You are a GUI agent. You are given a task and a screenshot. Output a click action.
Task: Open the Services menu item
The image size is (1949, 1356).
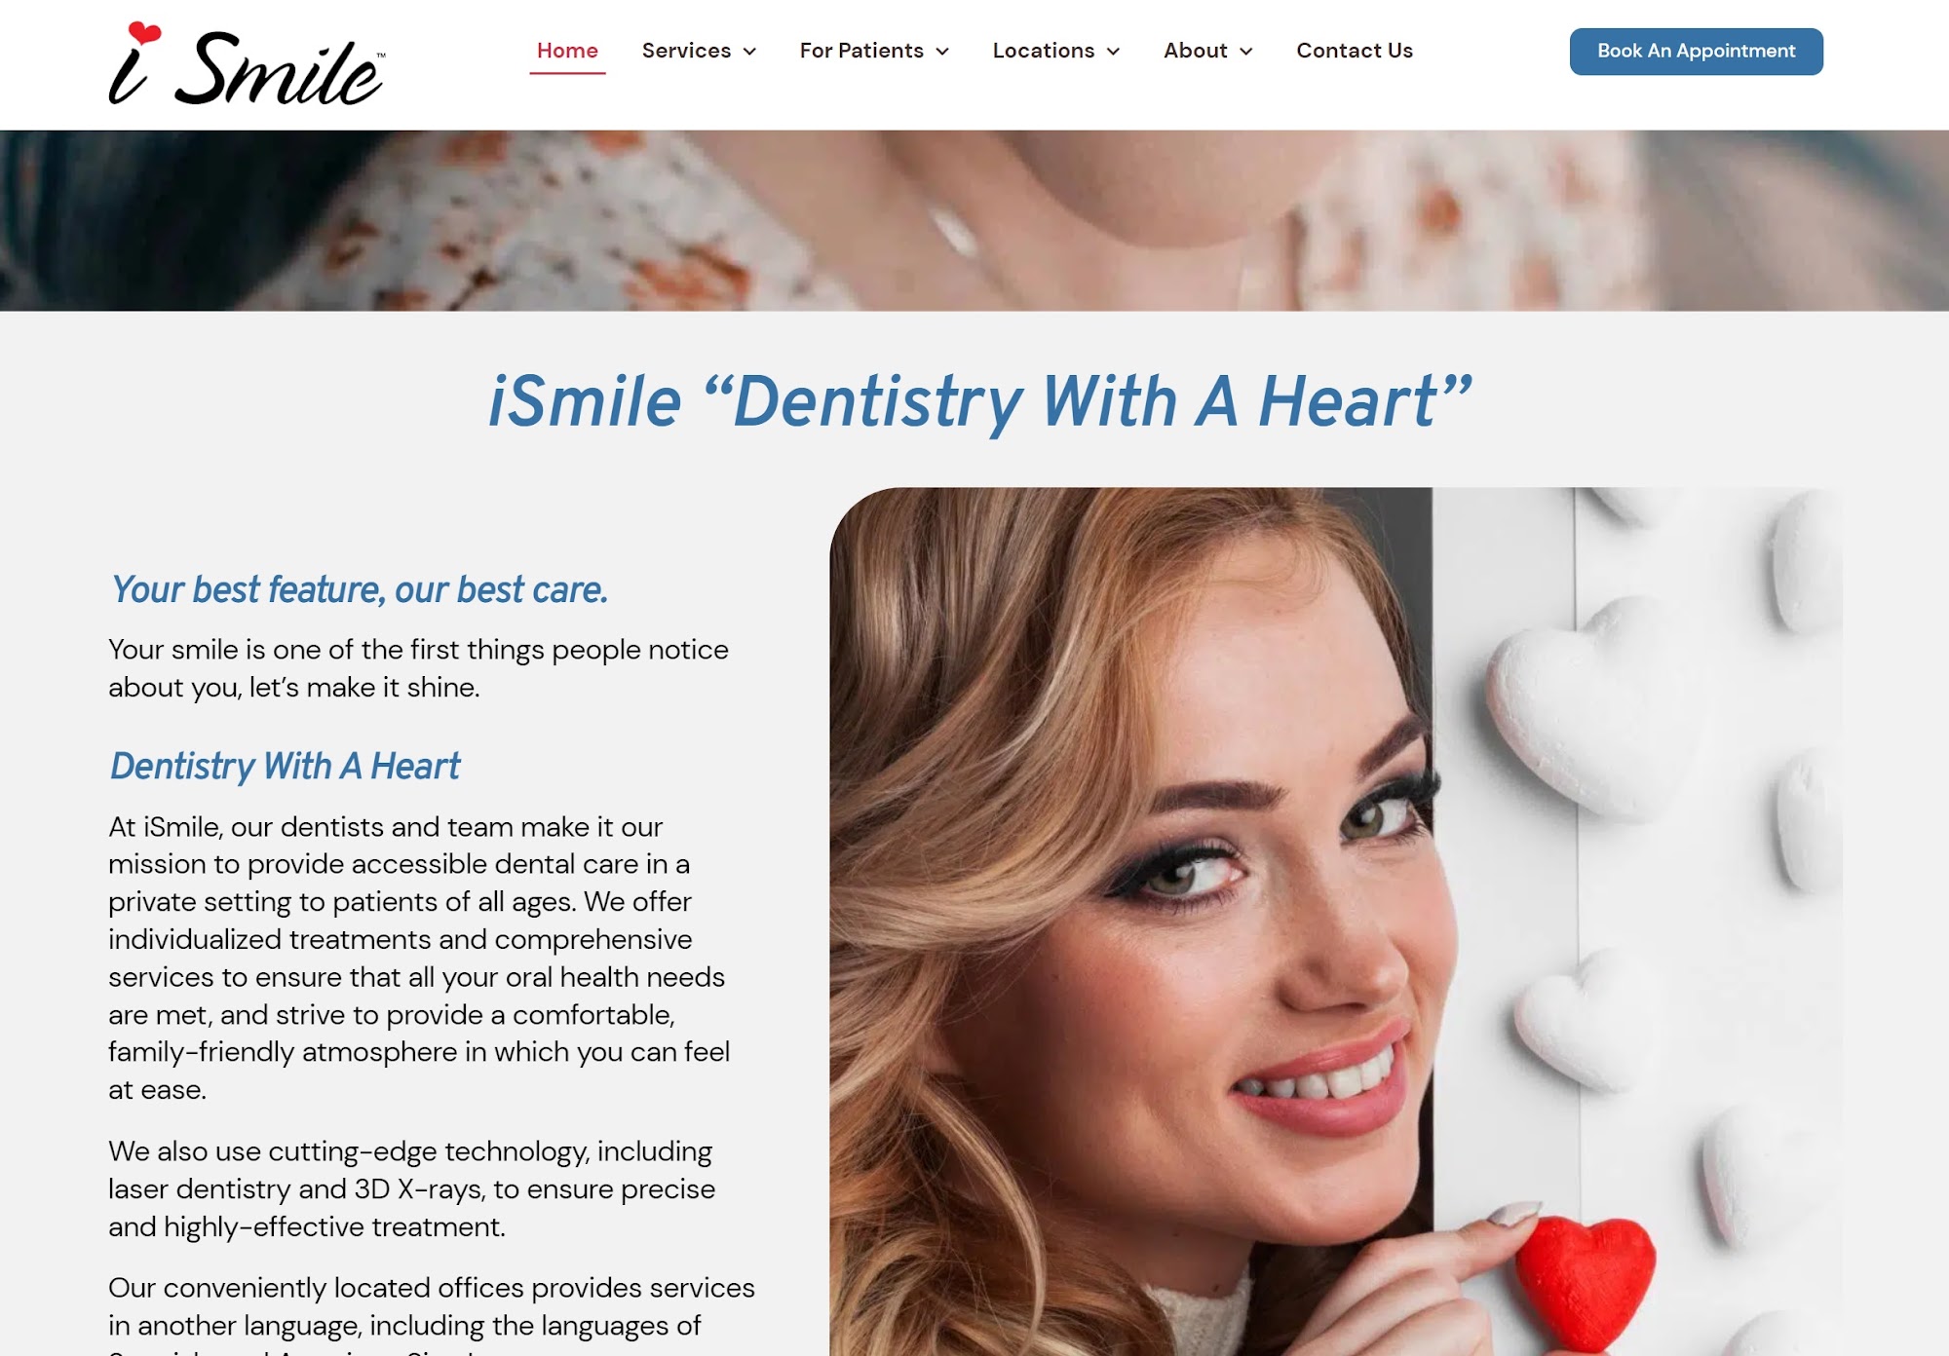pos(686,51)
